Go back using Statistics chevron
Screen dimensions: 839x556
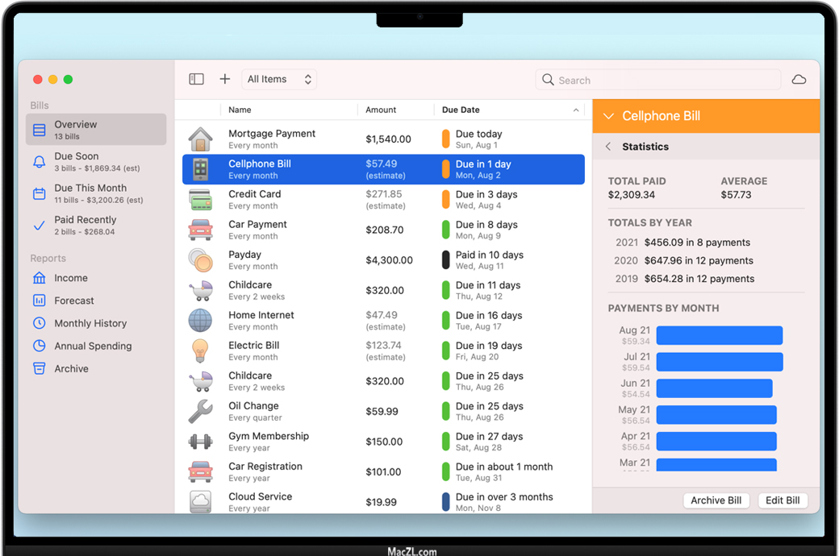click(x=608, y=147)
